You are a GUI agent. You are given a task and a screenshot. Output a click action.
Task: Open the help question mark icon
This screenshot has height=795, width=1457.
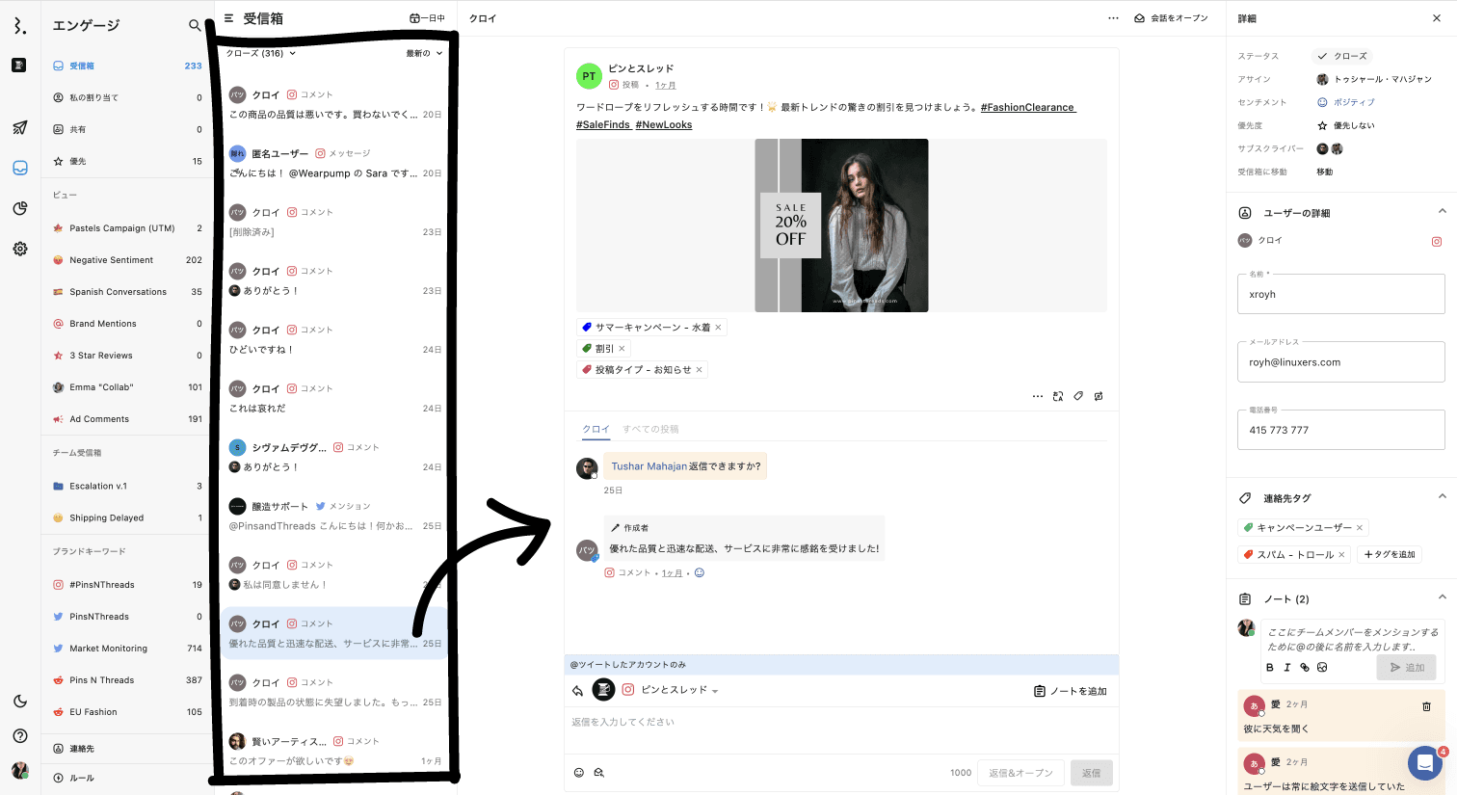click(20, 736)
